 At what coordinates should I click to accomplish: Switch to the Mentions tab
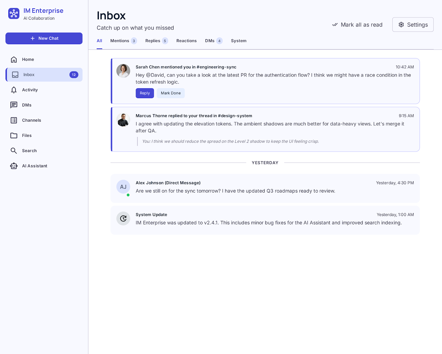(x=124, y=41)
